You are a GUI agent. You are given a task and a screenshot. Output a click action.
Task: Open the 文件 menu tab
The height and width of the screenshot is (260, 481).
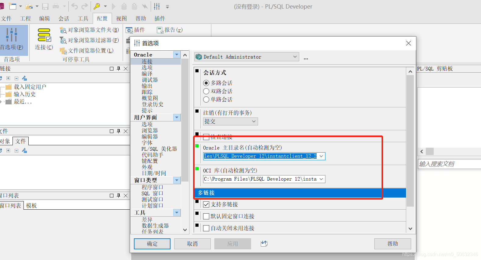click(6, 19)
